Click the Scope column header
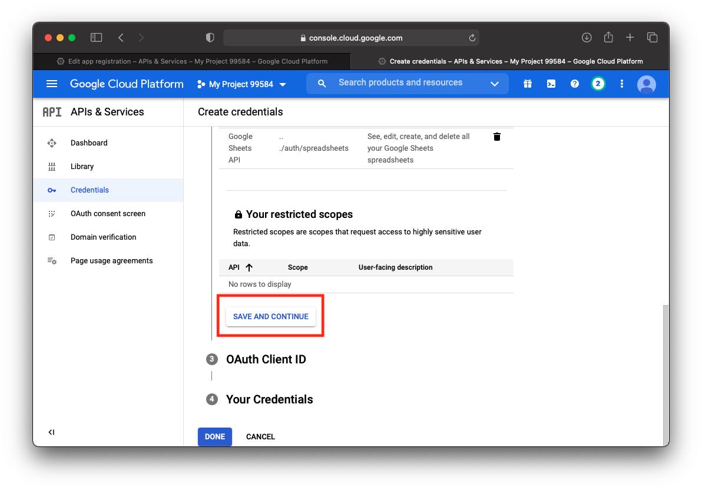 pyautogui.click(x=298, y=267)
